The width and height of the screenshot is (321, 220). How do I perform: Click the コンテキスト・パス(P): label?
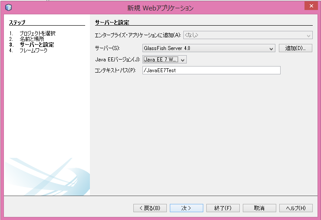pyautogui.click(x=115, y=70)
